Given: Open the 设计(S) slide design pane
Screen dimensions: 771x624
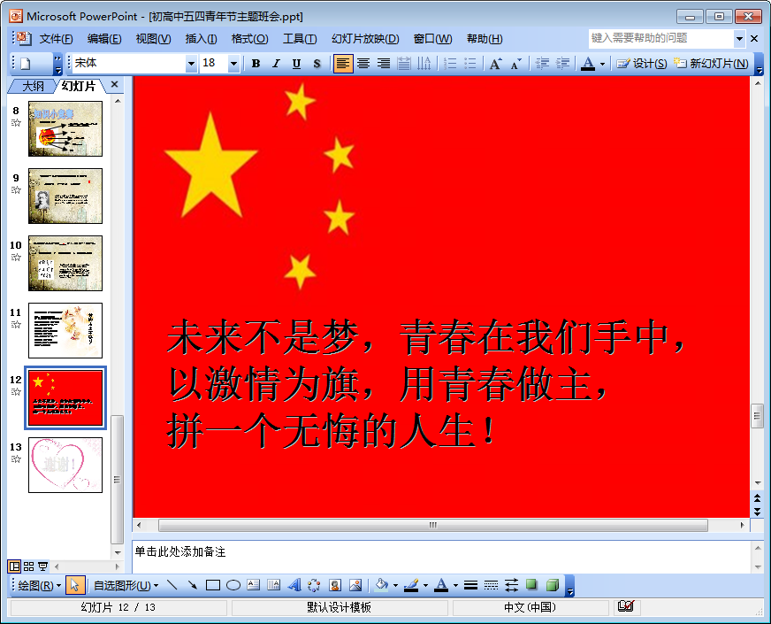Looking at the screenshot, I should 642,64.
